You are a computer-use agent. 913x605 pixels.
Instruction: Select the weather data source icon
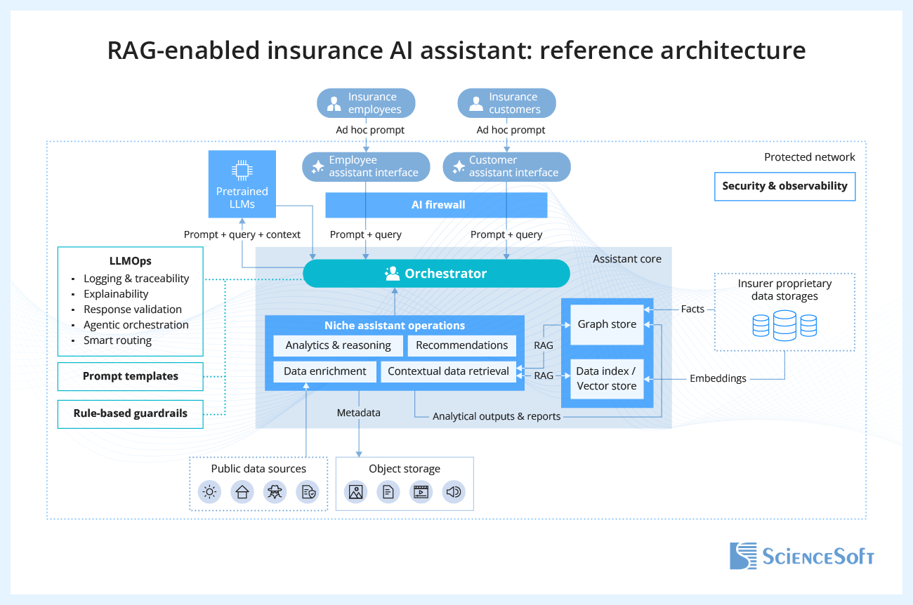coord(209,492)
